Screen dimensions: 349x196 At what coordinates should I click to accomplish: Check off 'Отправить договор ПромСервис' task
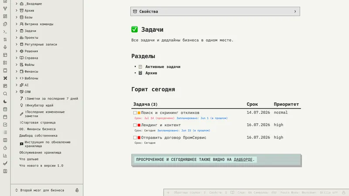pyautogui.click(x=135, y=138)
